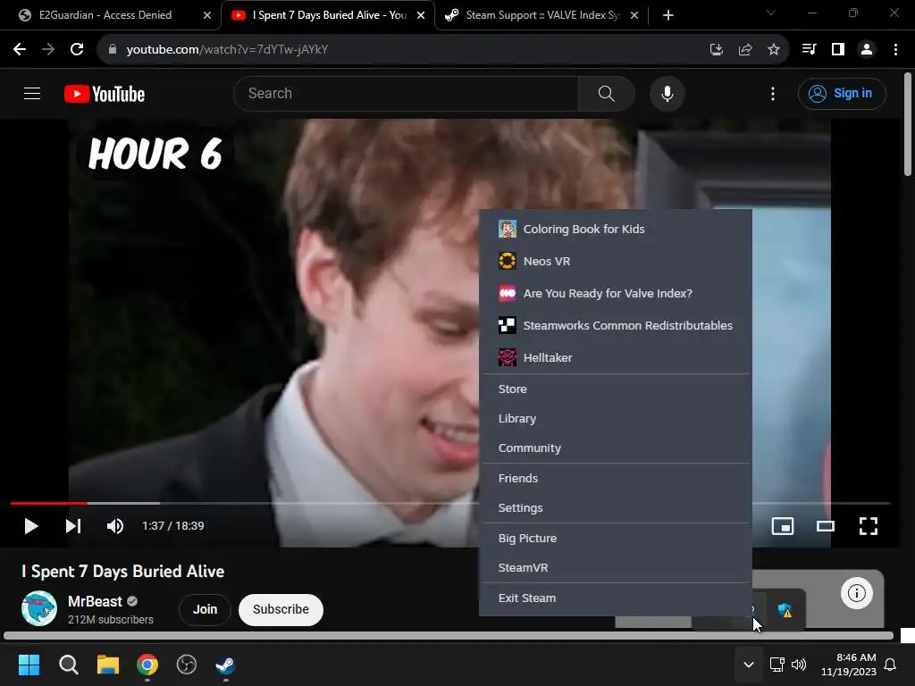Screen dimensions: 915x686
Task: Open the tab search dropdown chevron
Action: 771,13
